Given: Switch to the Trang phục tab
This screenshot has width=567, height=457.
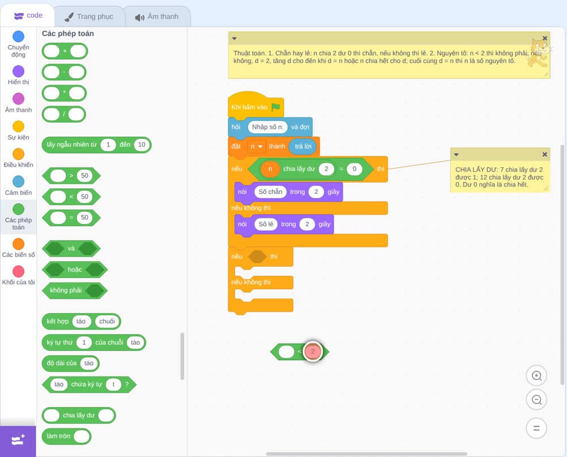Looking at the screenshot, I should pyautogui.click(x=89, y=16).
